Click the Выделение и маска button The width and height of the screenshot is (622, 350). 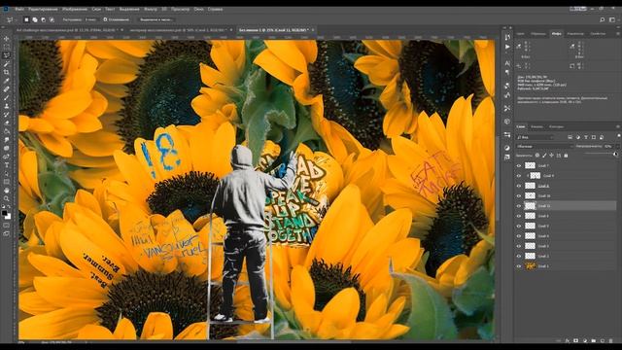[156, 19]
